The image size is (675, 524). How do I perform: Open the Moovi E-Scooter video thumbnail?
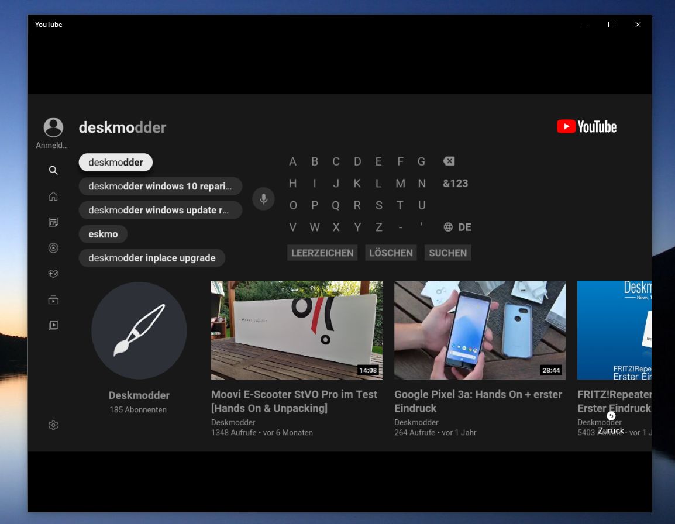pyautogui.click(x=297, y=330)
